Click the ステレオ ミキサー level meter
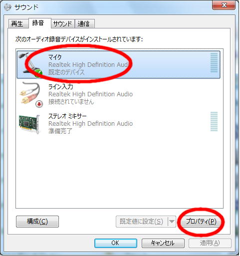 pyautogui.click(x=214, y=121)
